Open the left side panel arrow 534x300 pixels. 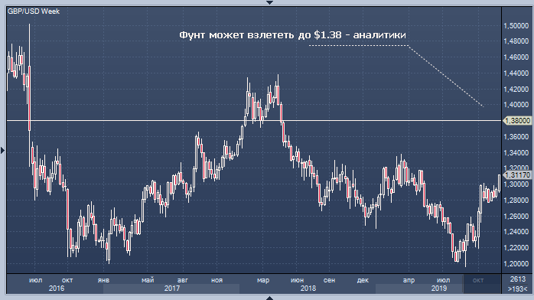3,150
